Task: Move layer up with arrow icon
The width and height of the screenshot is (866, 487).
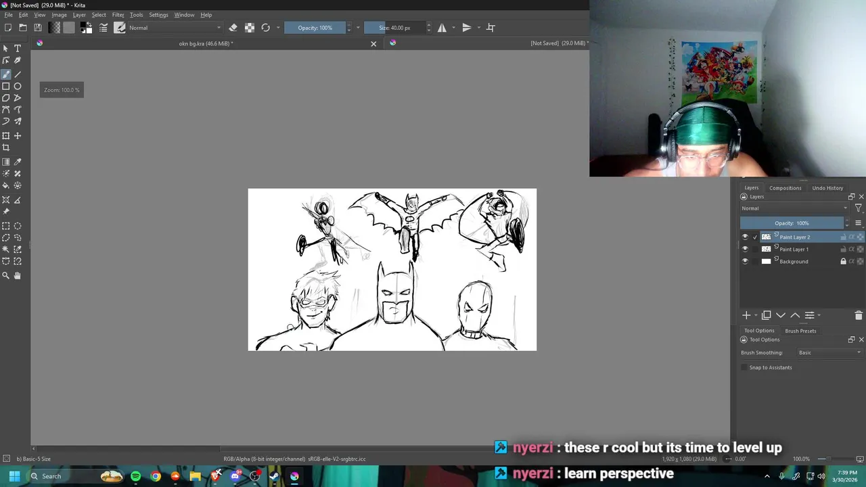Action: tap(795, 315)
